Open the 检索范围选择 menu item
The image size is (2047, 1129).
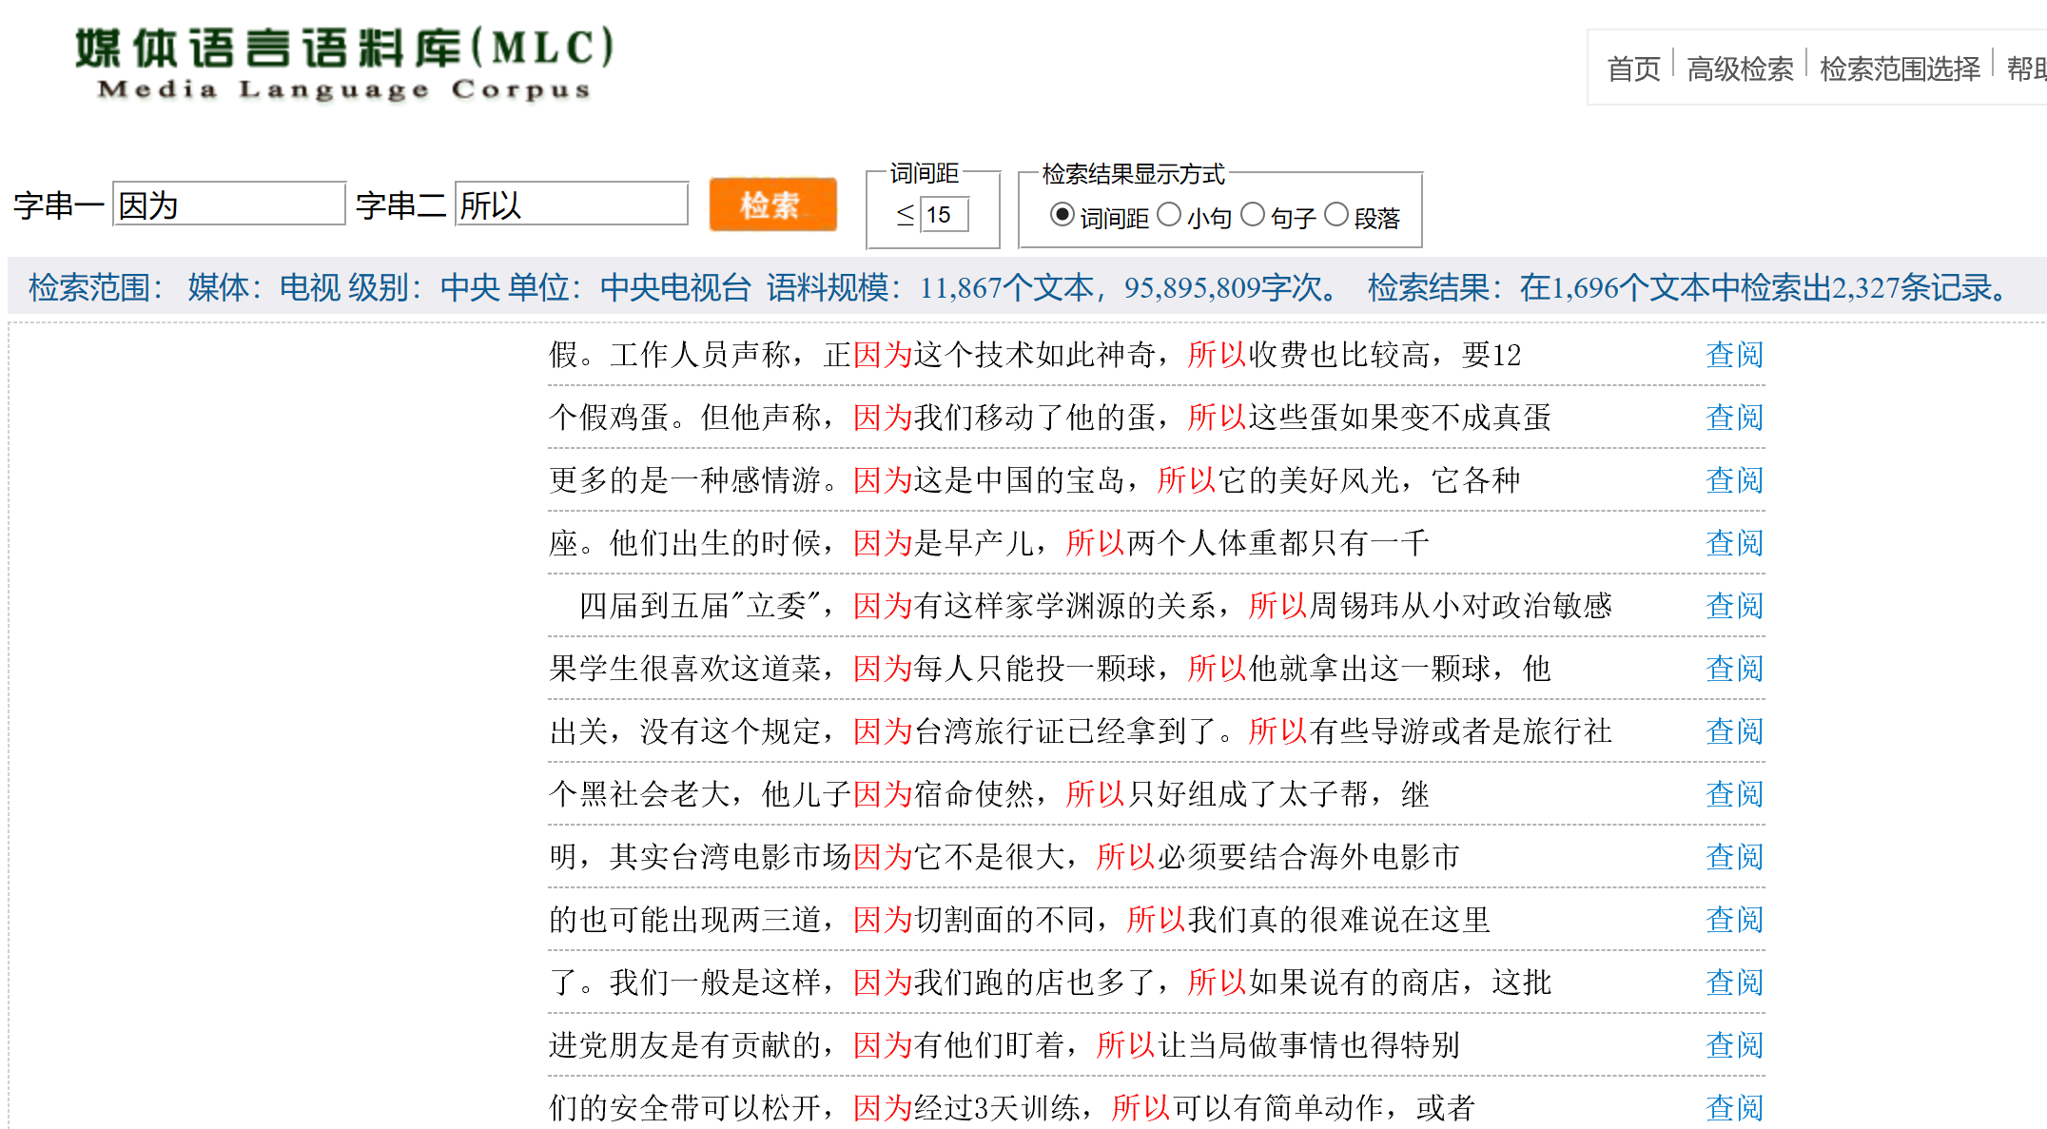[x=1900, y=68]
